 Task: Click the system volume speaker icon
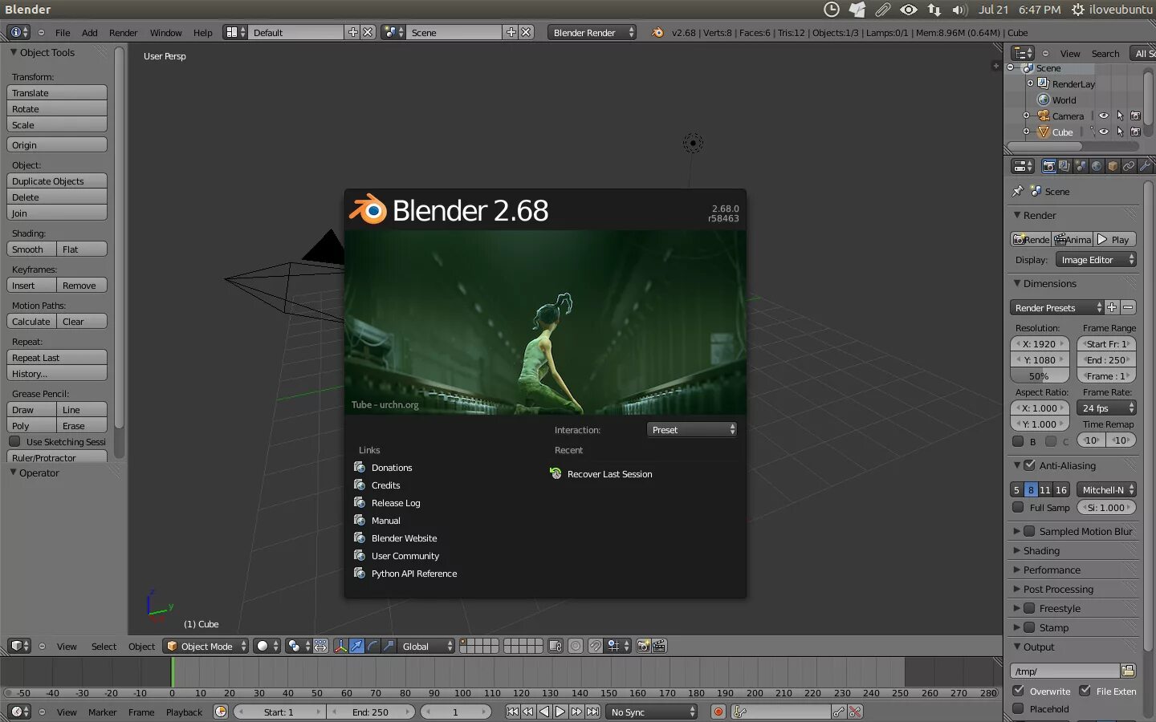pos(959,10)
